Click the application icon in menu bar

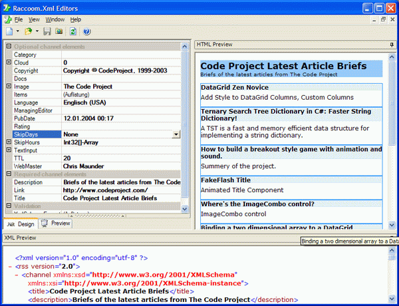8,19
